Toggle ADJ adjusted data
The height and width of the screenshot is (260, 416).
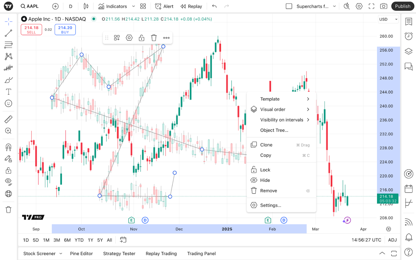392,240
